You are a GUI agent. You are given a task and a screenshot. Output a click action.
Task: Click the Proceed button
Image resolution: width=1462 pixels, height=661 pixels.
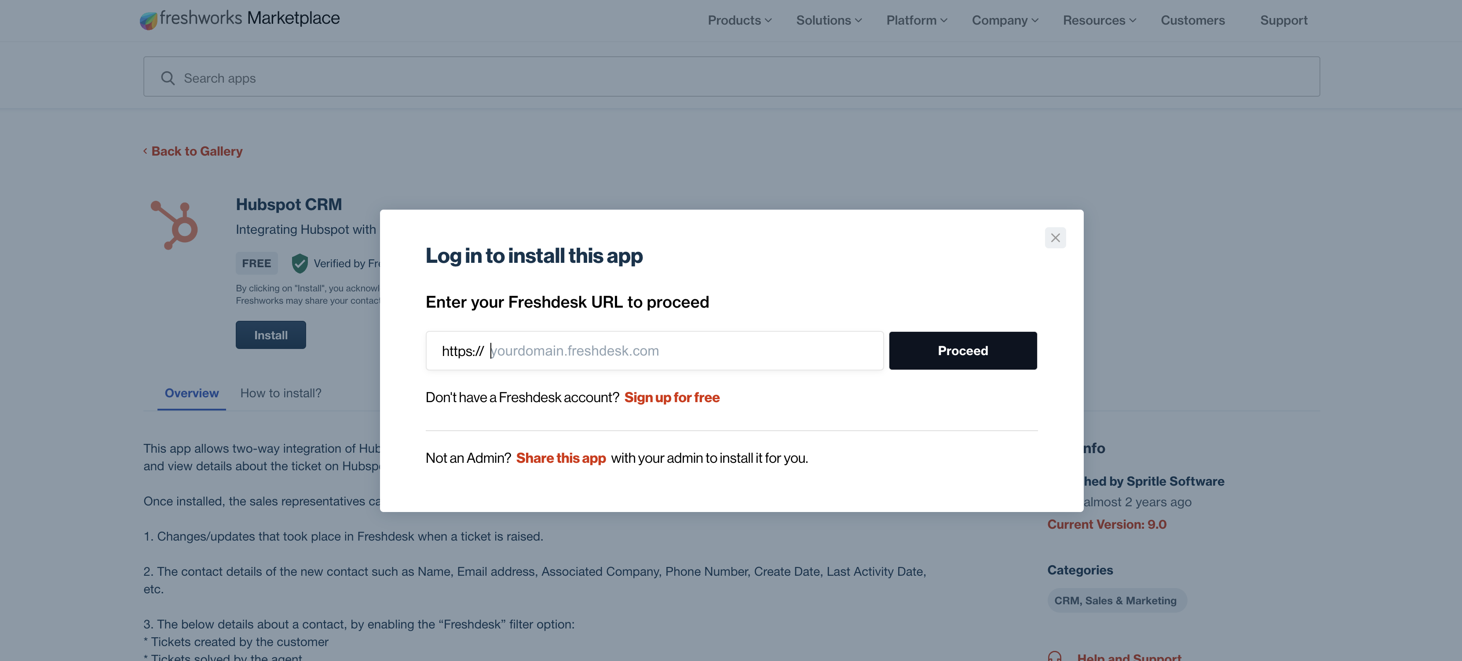[962, 350]
